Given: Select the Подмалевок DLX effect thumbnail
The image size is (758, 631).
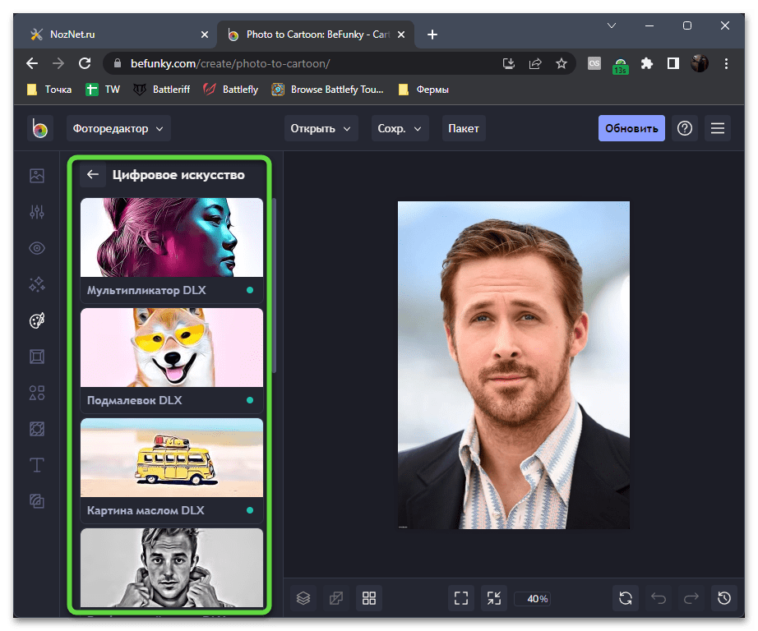Looking at the screenshot, I should (172, 348).
